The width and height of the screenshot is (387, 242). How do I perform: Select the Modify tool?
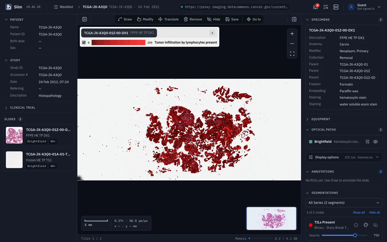point(145,19)
